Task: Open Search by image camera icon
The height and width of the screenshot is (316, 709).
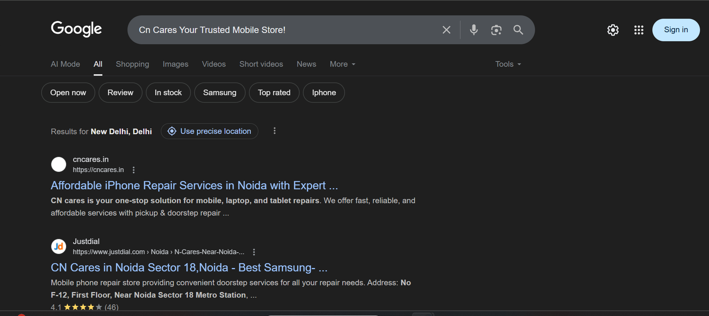Action: coord(496,30)
